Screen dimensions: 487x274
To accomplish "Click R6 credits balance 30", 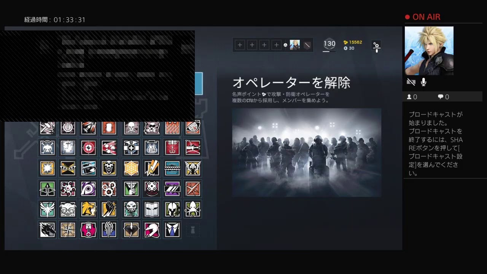I will [349, 48].
